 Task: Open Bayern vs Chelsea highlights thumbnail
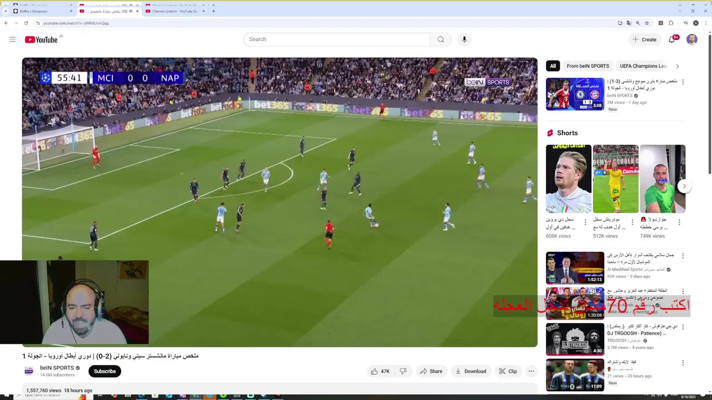pyautogui.click(x=575, y=94)
